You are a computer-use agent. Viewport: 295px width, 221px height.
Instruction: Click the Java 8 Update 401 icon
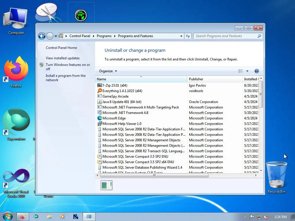[99, 102]
